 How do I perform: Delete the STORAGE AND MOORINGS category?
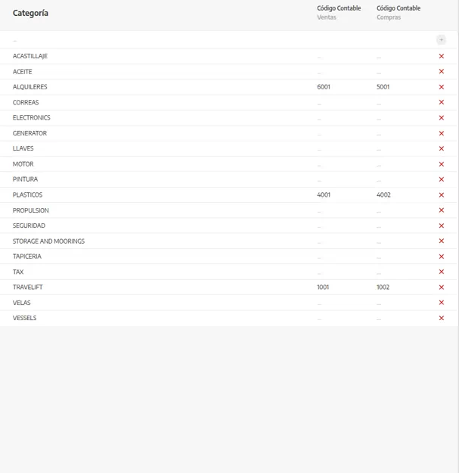tap(442, 241)
